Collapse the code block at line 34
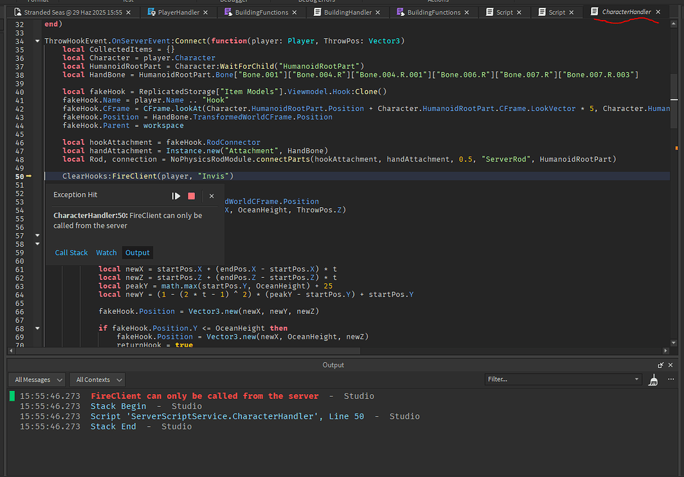 click(37, 41)
